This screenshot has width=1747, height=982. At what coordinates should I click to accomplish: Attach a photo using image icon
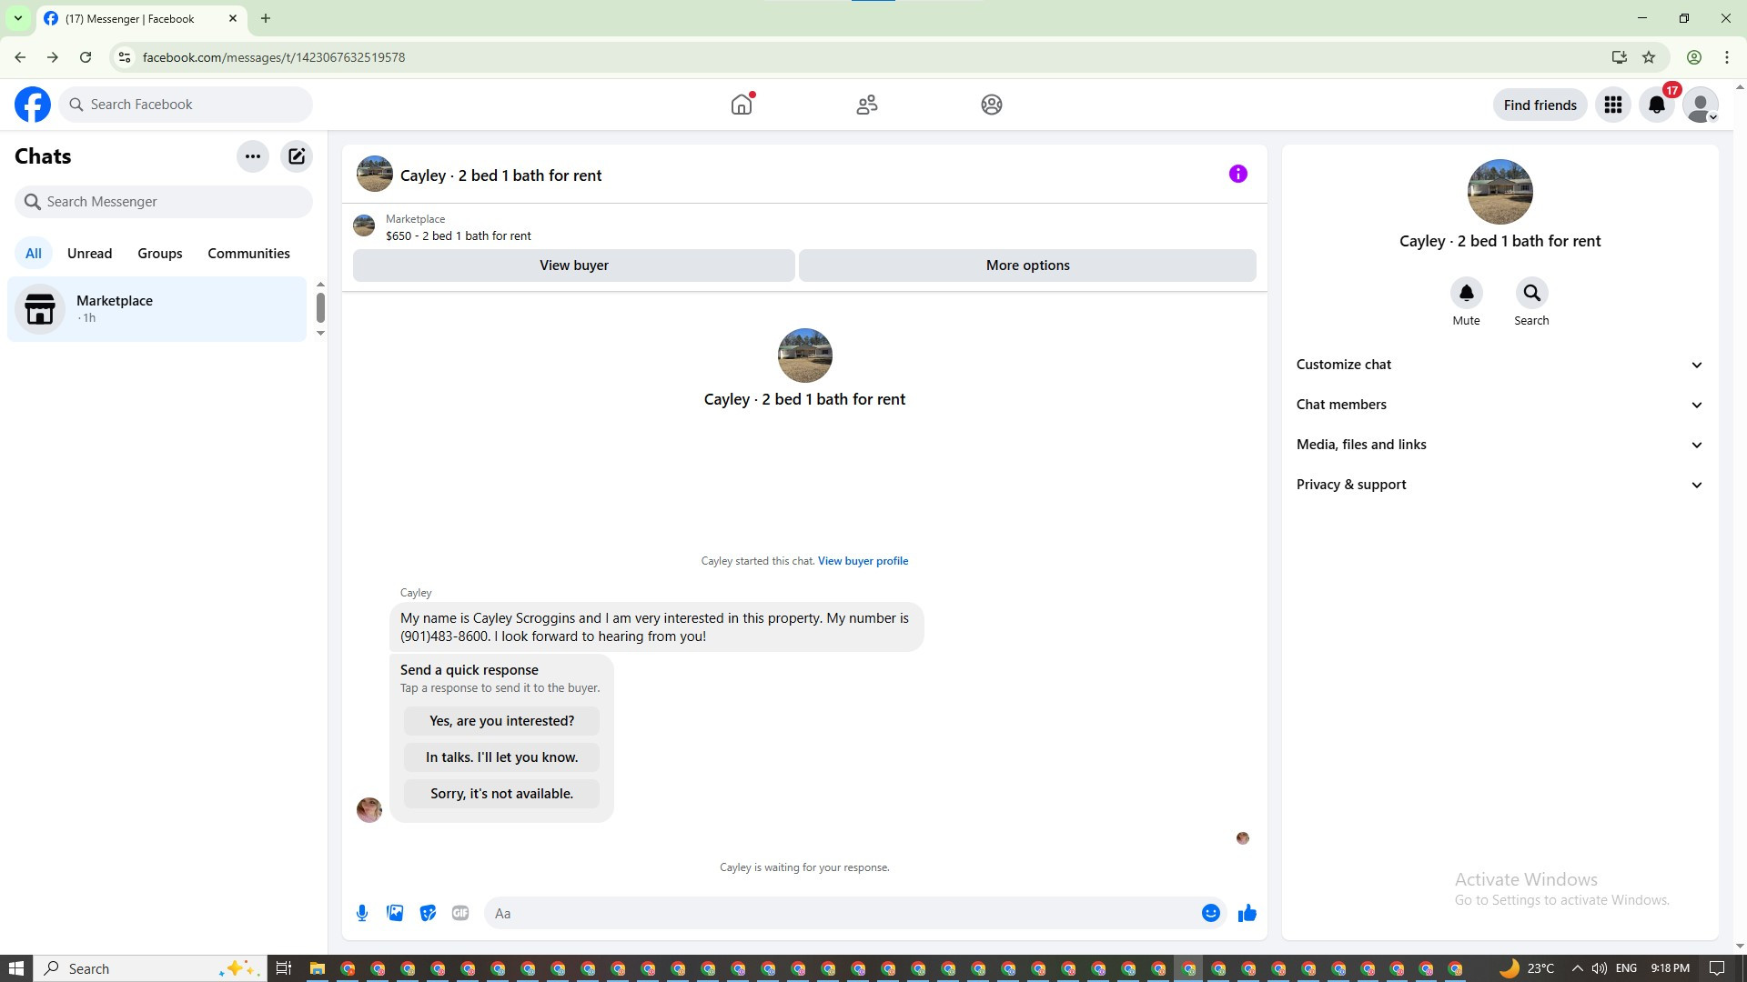point(395,913)
